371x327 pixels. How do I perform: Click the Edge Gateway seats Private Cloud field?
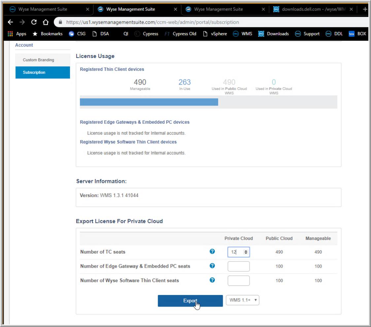(x=239, y=266)
